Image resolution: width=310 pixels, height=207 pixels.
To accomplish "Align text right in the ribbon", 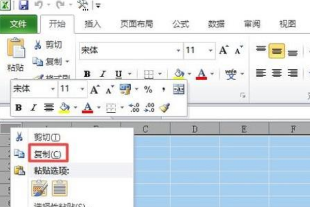I will pyautogui.click(x=292, y=73).
